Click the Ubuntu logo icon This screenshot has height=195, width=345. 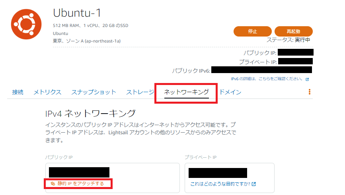[x=26, y=24]
